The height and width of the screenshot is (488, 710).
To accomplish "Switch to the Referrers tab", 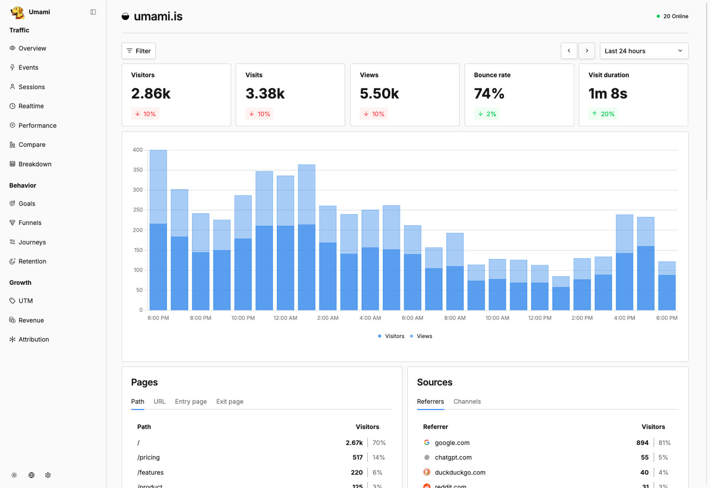I will (x=430, y=401).
